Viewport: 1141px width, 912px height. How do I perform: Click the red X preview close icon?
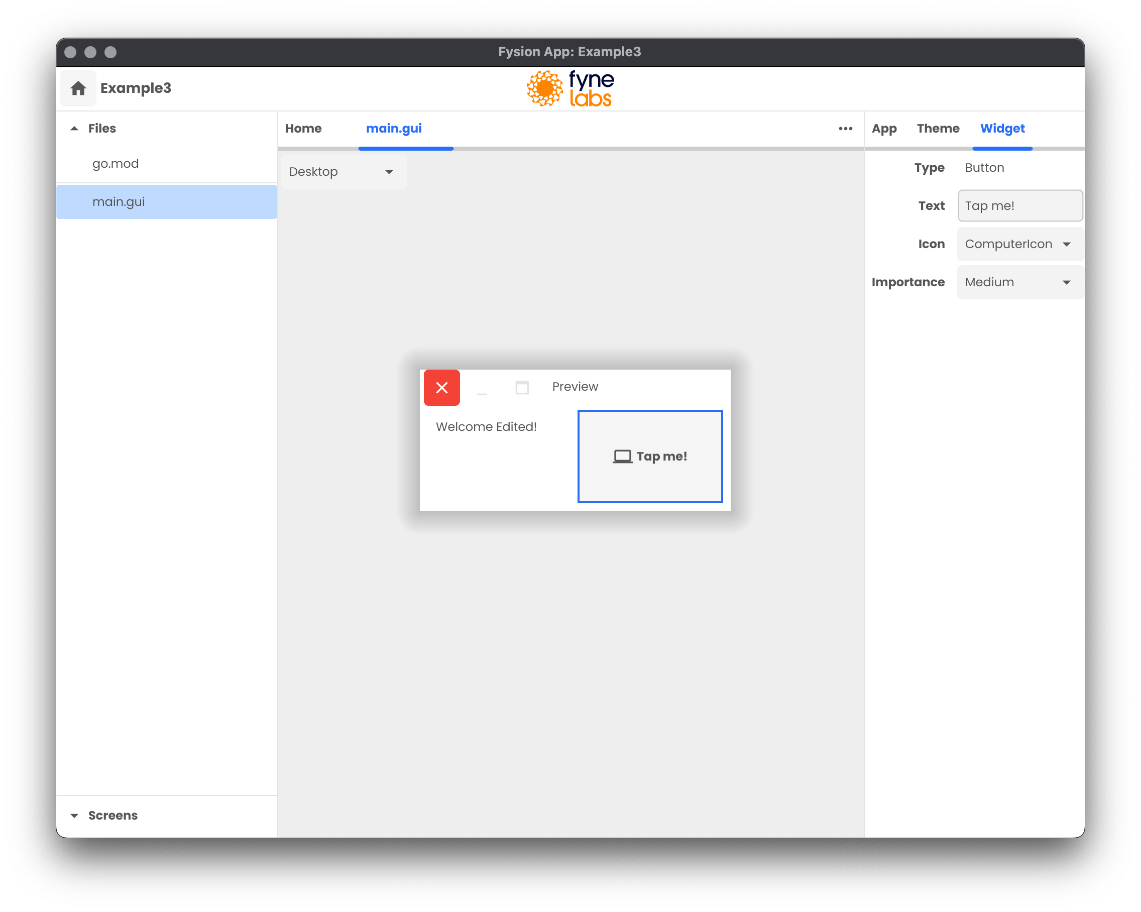pyautogui.click(x=441, y=388)
